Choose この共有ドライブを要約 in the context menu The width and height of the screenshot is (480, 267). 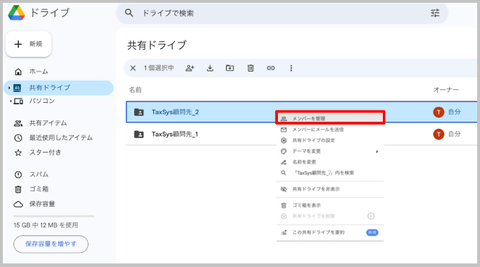click(330, 232)
